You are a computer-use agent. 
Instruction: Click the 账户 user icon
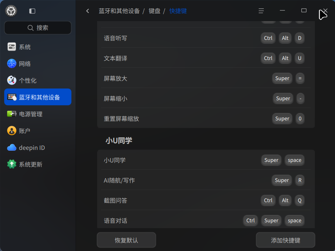point(12,131)
